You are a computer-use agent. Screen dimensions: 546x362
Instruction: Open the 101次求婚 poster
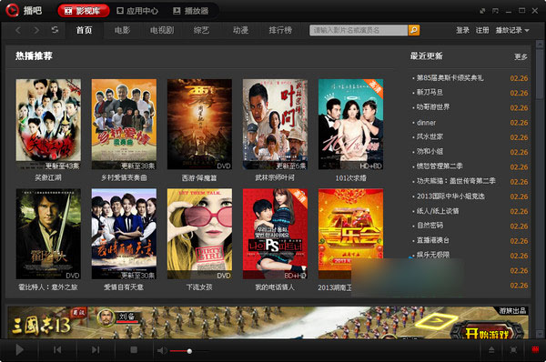pos(350,125)
